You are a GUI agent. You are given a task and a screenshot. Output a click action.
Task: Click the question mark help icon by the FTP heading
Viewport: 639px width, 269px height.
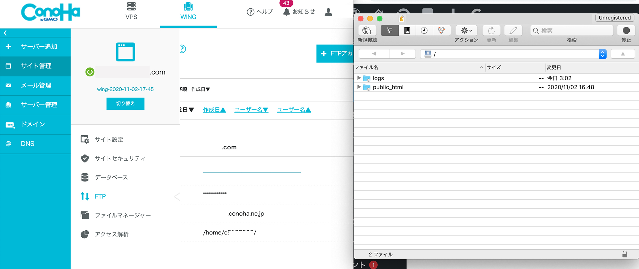pyautogui.click(x=183, y=49)
